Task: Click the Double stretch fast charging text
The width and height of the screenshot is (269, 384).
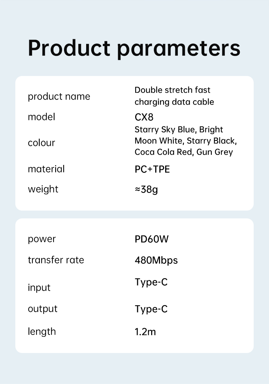Action: point(174,96)
